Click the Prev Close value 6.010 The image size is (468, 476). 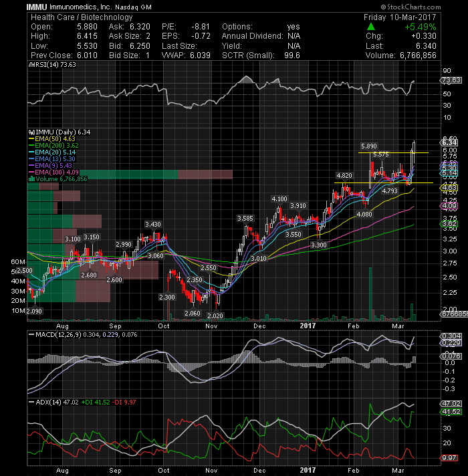tap(87, 55)
